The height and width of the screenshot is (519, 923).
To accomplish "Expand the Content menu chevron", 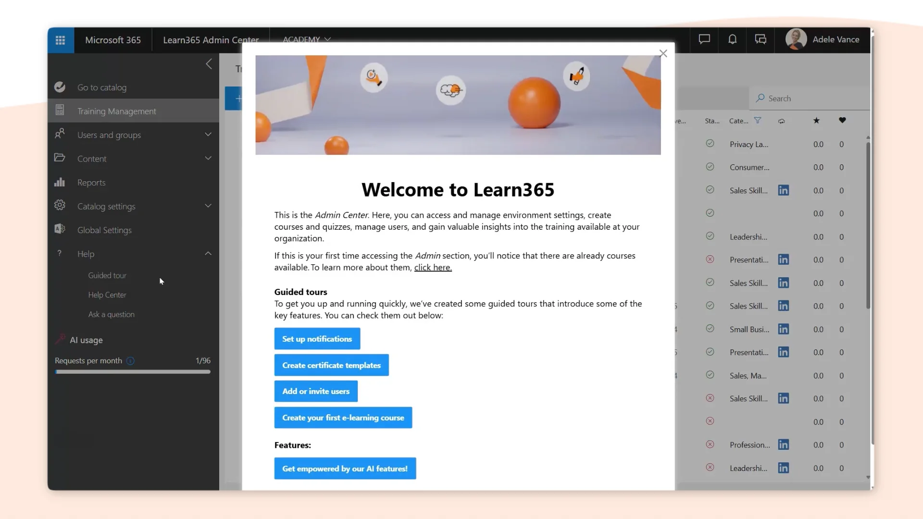I will pyautogui.click(x=208, y=158).
